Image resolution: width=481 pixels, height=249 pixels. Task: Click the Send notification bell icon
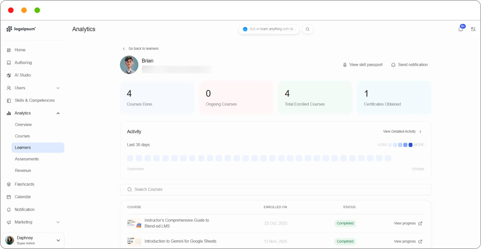pos(394,65)
